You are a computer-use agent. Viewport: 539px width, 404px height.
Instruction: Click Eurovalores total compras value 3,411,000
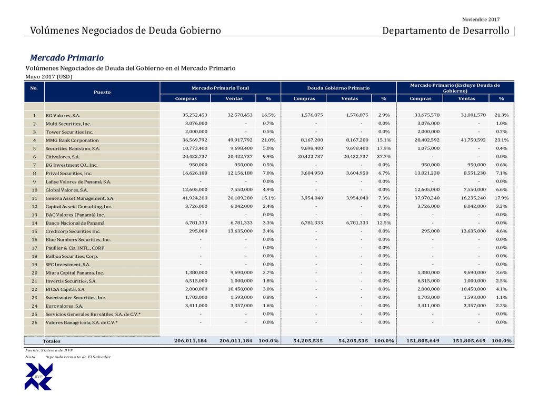196,306
